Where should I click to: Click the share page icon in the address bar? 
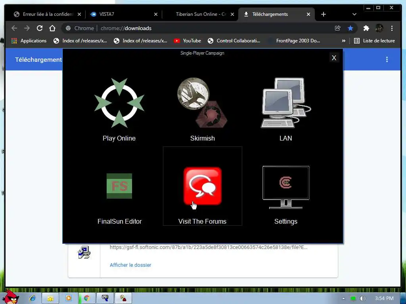338,28
